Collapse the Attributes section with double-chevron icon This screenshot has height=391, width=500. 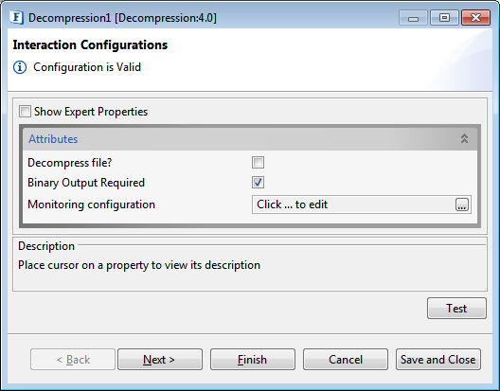(x=464, y=139)
